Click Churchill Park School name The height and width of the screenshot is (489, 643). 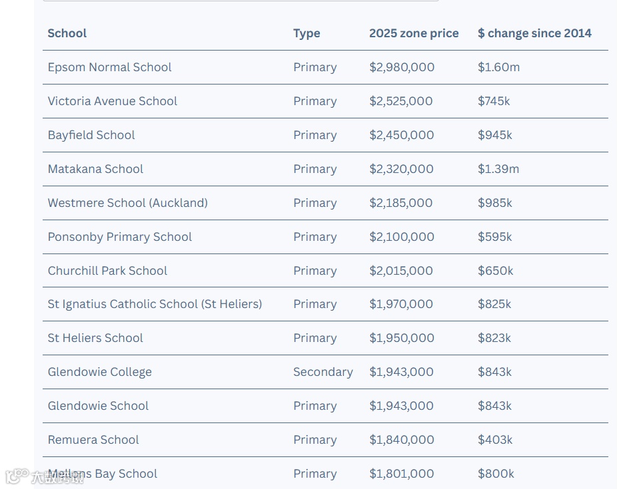click(107, 271)
